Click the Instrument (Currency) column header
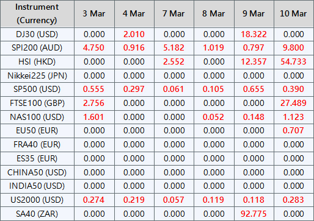The width and height of the screenshot is (314, 221). (x=37, y=14)
